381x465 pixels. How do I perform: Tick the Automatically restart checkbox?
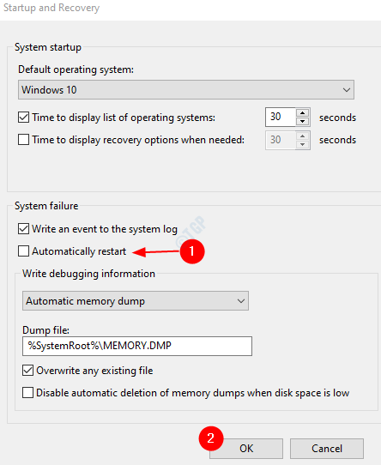(23, 251)
